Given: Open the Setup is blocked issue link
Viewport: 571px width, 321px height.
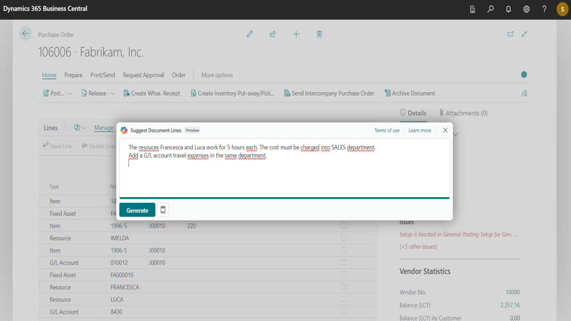Looking at the screenshot, I should click(459, 234).
